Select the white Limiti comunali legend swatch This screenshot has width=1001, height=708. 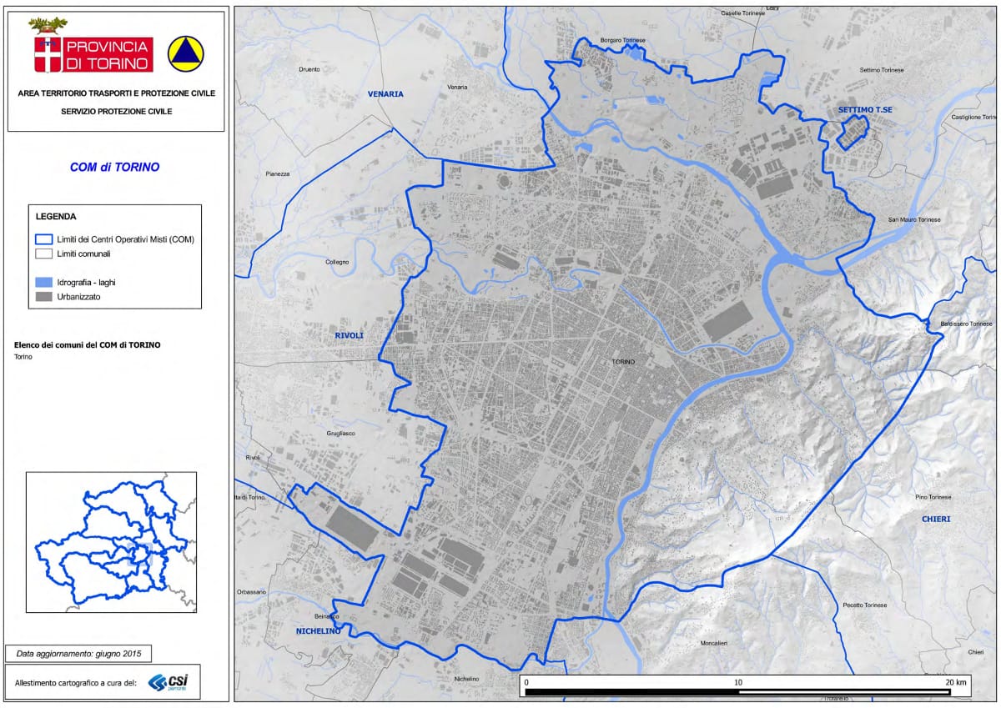point(44,254)
